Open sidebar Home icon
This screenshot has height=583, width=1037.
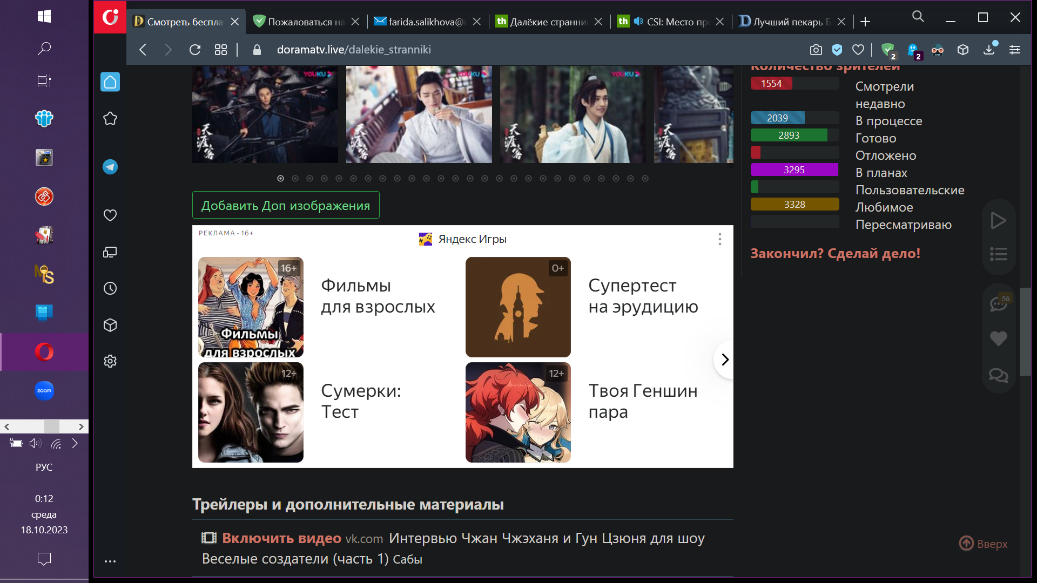click(x=110, y=82)
